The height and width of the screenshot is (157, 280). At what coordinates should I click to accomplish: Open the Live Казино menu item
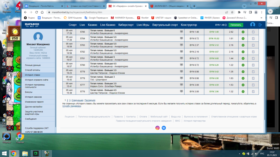coord(108,25)
